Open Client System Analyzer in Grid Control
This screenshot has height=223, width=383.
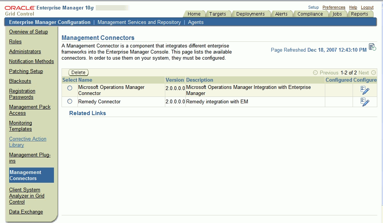[x=27, y=196]
